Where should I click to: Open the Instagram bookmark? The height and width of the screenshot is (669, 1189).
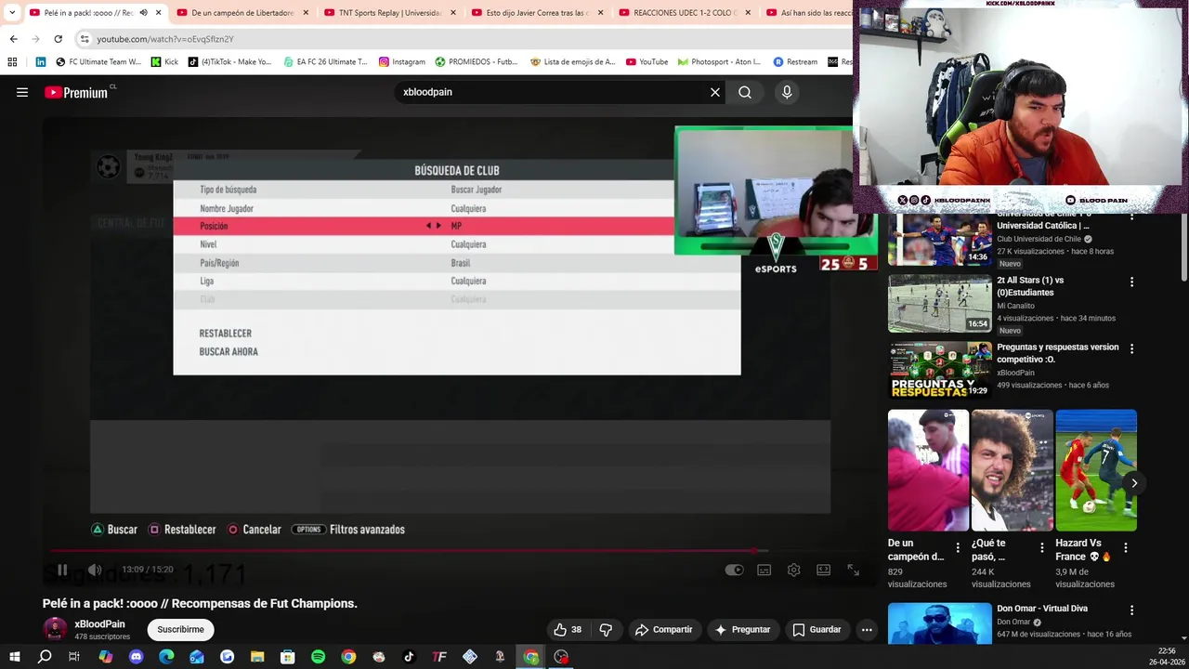401,62
